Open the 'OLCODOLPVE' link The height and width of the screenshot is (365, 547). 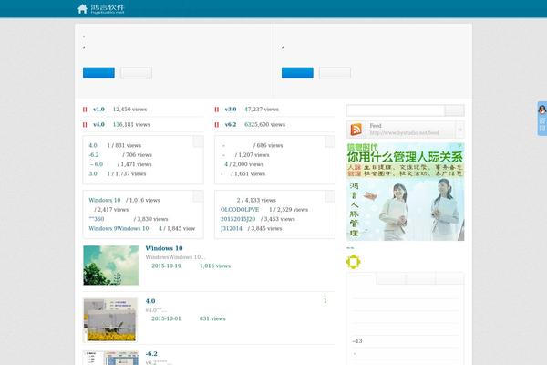[x=240, y=210]
